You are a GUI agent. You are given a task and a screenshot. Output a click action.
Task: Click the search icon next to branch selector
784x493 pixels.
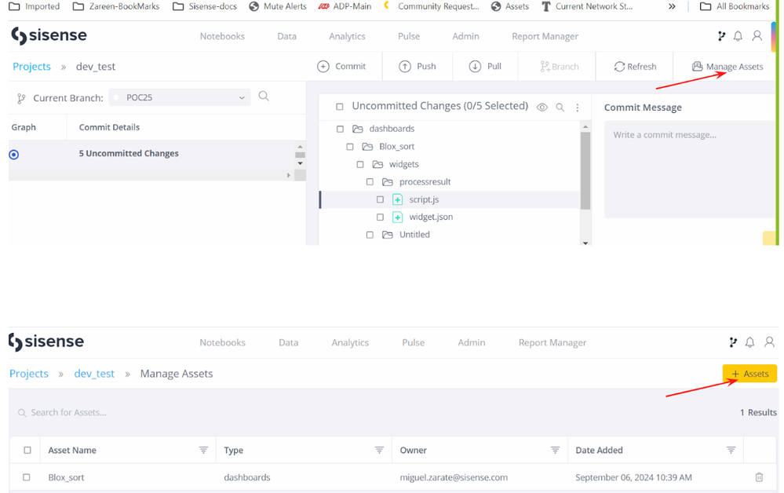pyautogui.click(x=264, y=97)
